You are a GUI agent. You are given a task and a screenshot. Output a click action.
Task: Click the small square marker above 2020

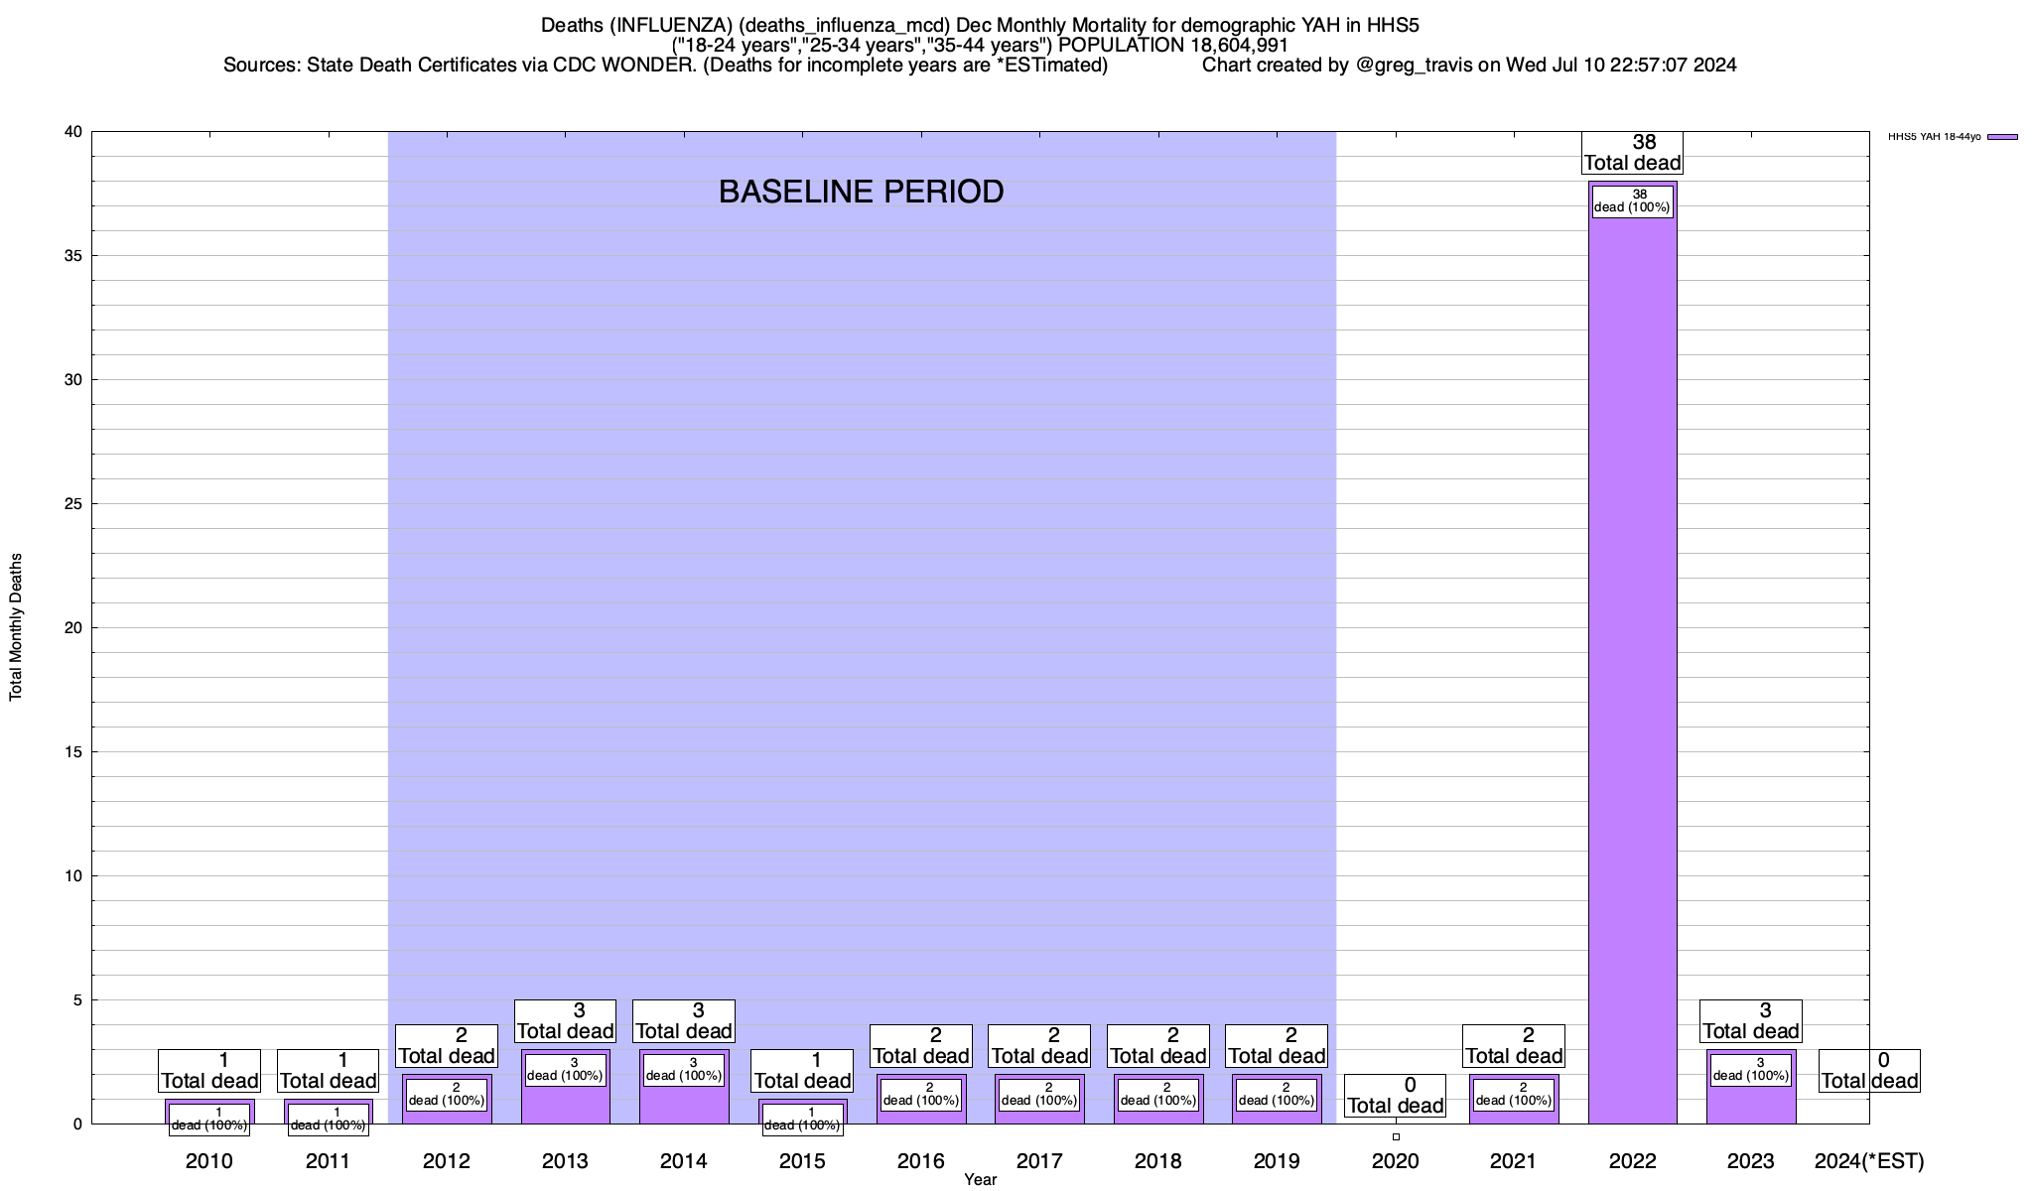point(1396,1136)
